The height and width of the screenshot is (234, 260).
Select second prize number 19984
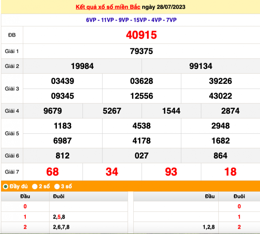[x=82, y=66]
